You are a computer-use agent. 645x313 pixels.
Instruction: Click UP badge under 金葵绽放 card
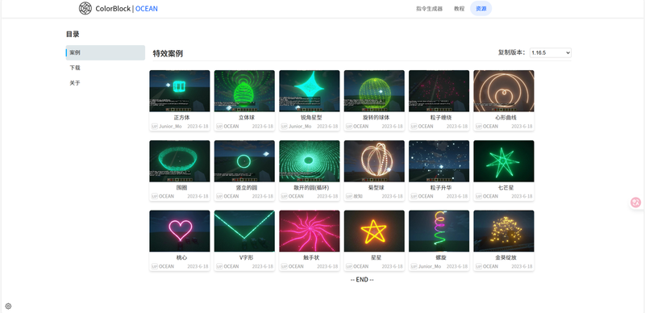pos(479,266)
